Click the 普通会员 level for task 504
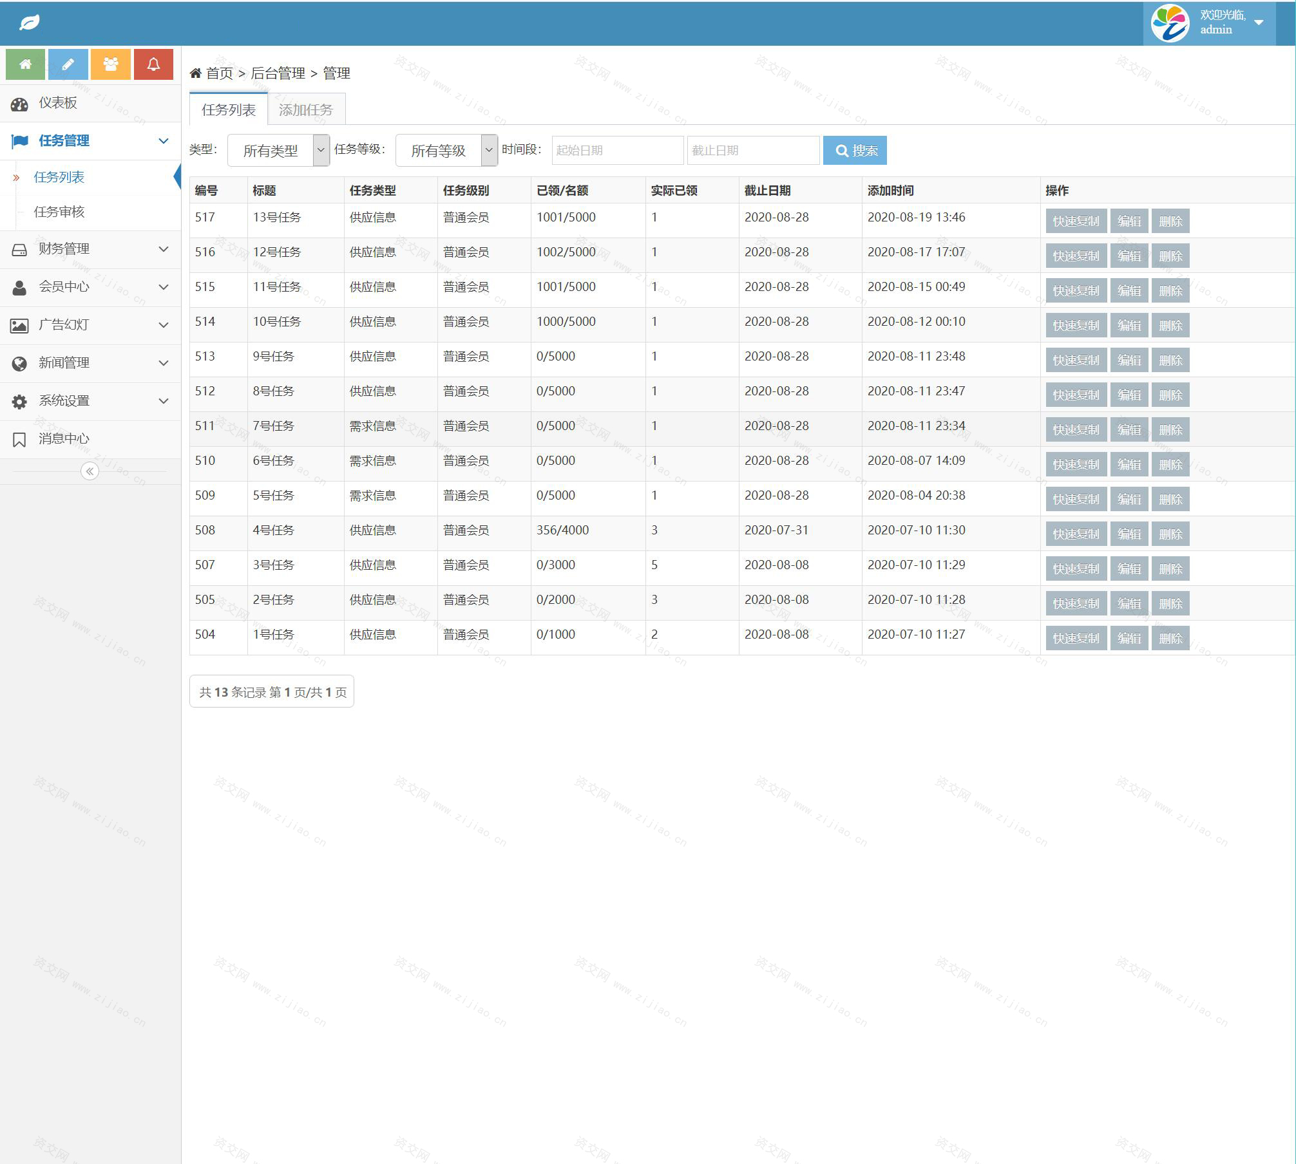This screenshot has height=1164, width=1296. click(466, 634)
